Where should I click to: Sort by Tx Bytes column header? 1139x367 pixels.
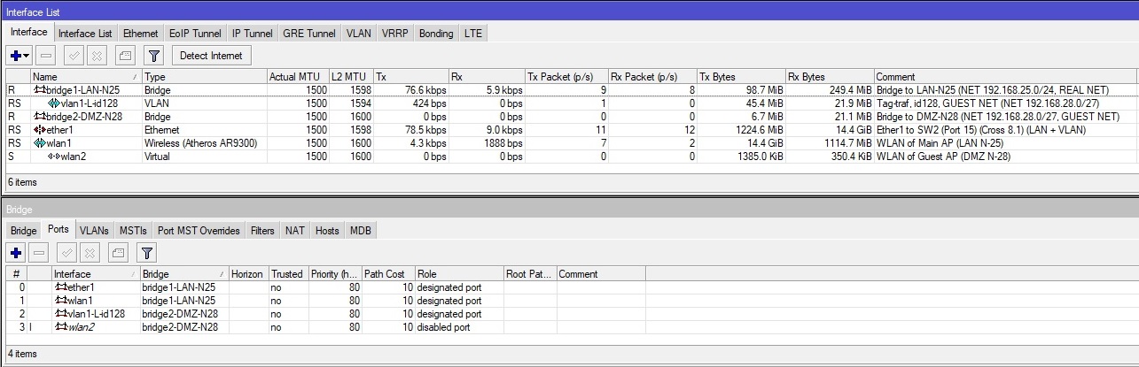[x=740, y=77]
